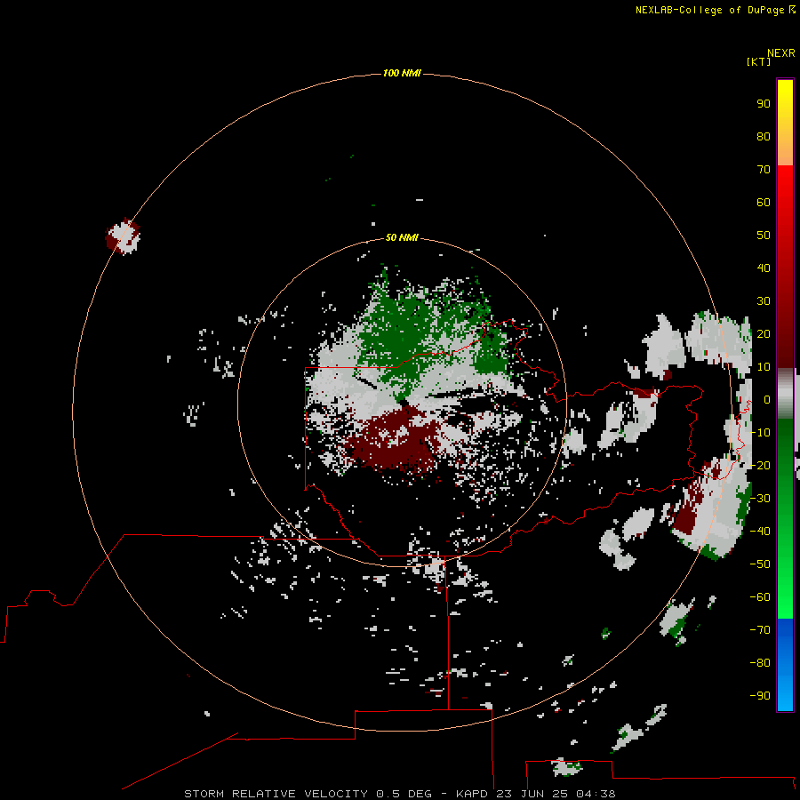
Task: Click the -50 value on the velocity scale
Action: (x=760, y=564)
